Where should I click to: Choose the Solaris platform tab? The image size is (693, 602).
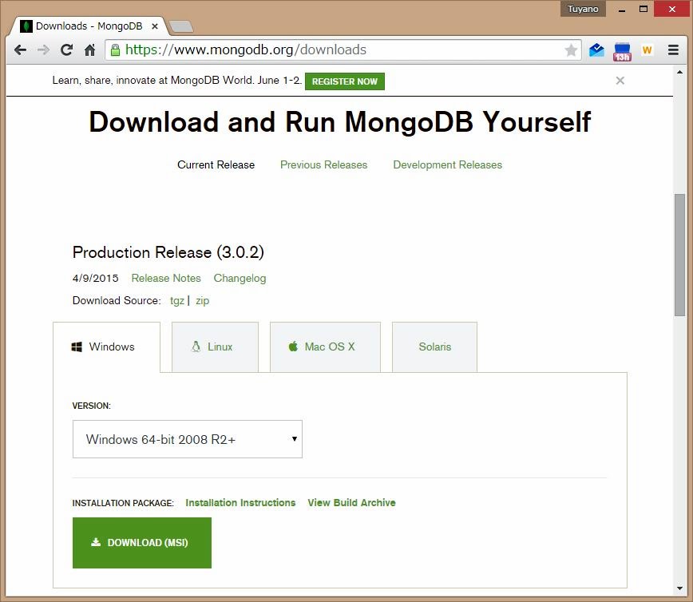[x=434, y=347]
